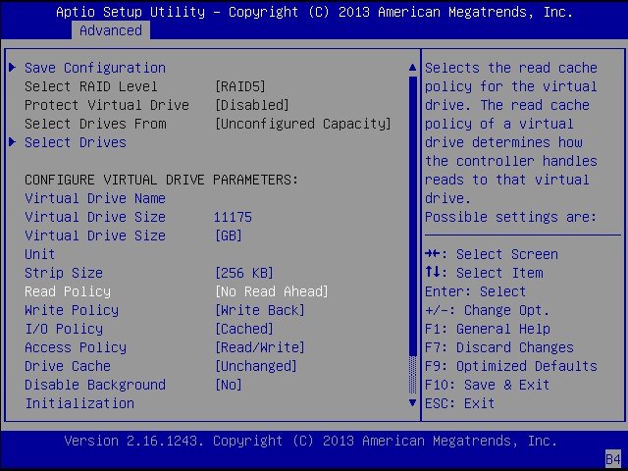628x471 pixels.
Task: Change Read/Write access policy option
Action: [260, 347]
